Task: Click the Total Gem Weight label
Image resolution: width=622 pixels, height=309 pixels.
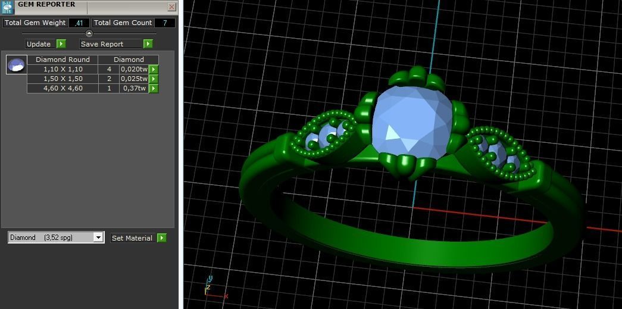Action: coord(35,23)
